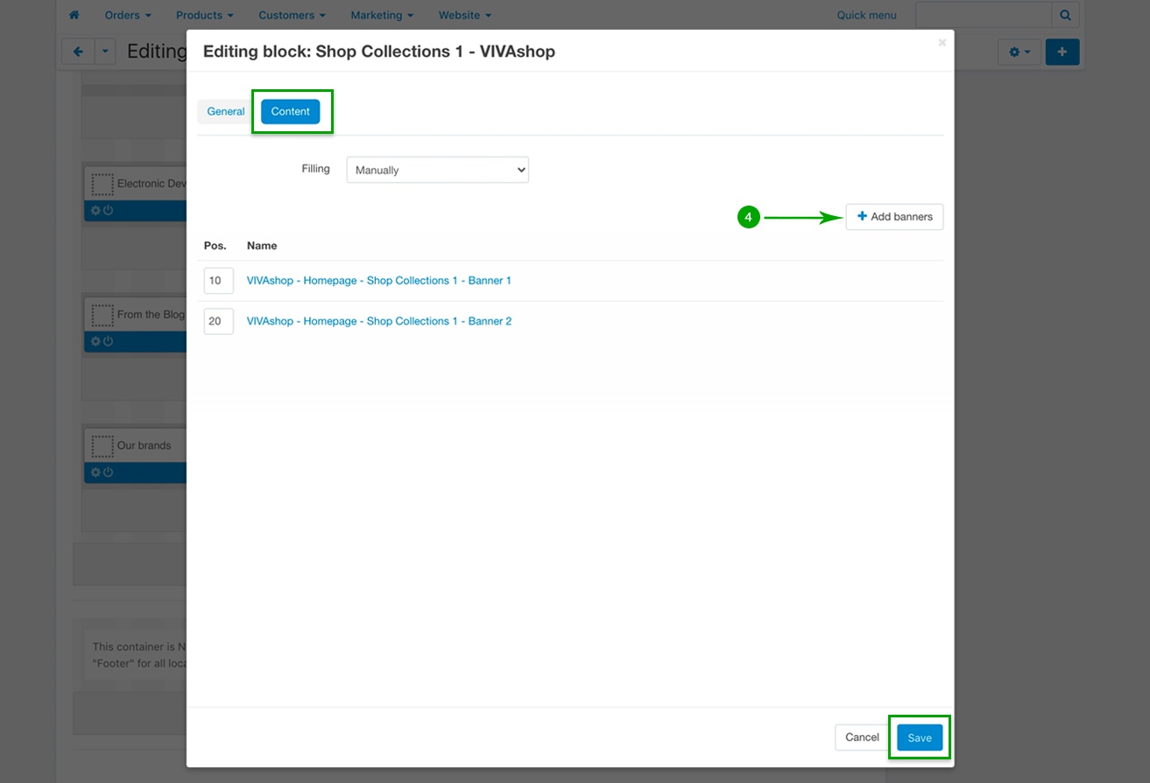Toggle power icon on Electronic Devices block
1150x783 pixels.
109,210
